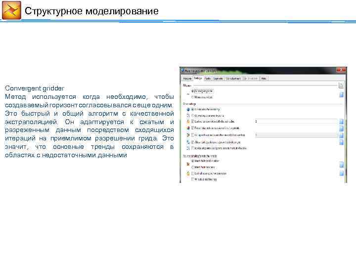Open help icon beside the Match faults options
Image resolution: width=356 pixels, height=267 pixels.
tap(341, 165)
